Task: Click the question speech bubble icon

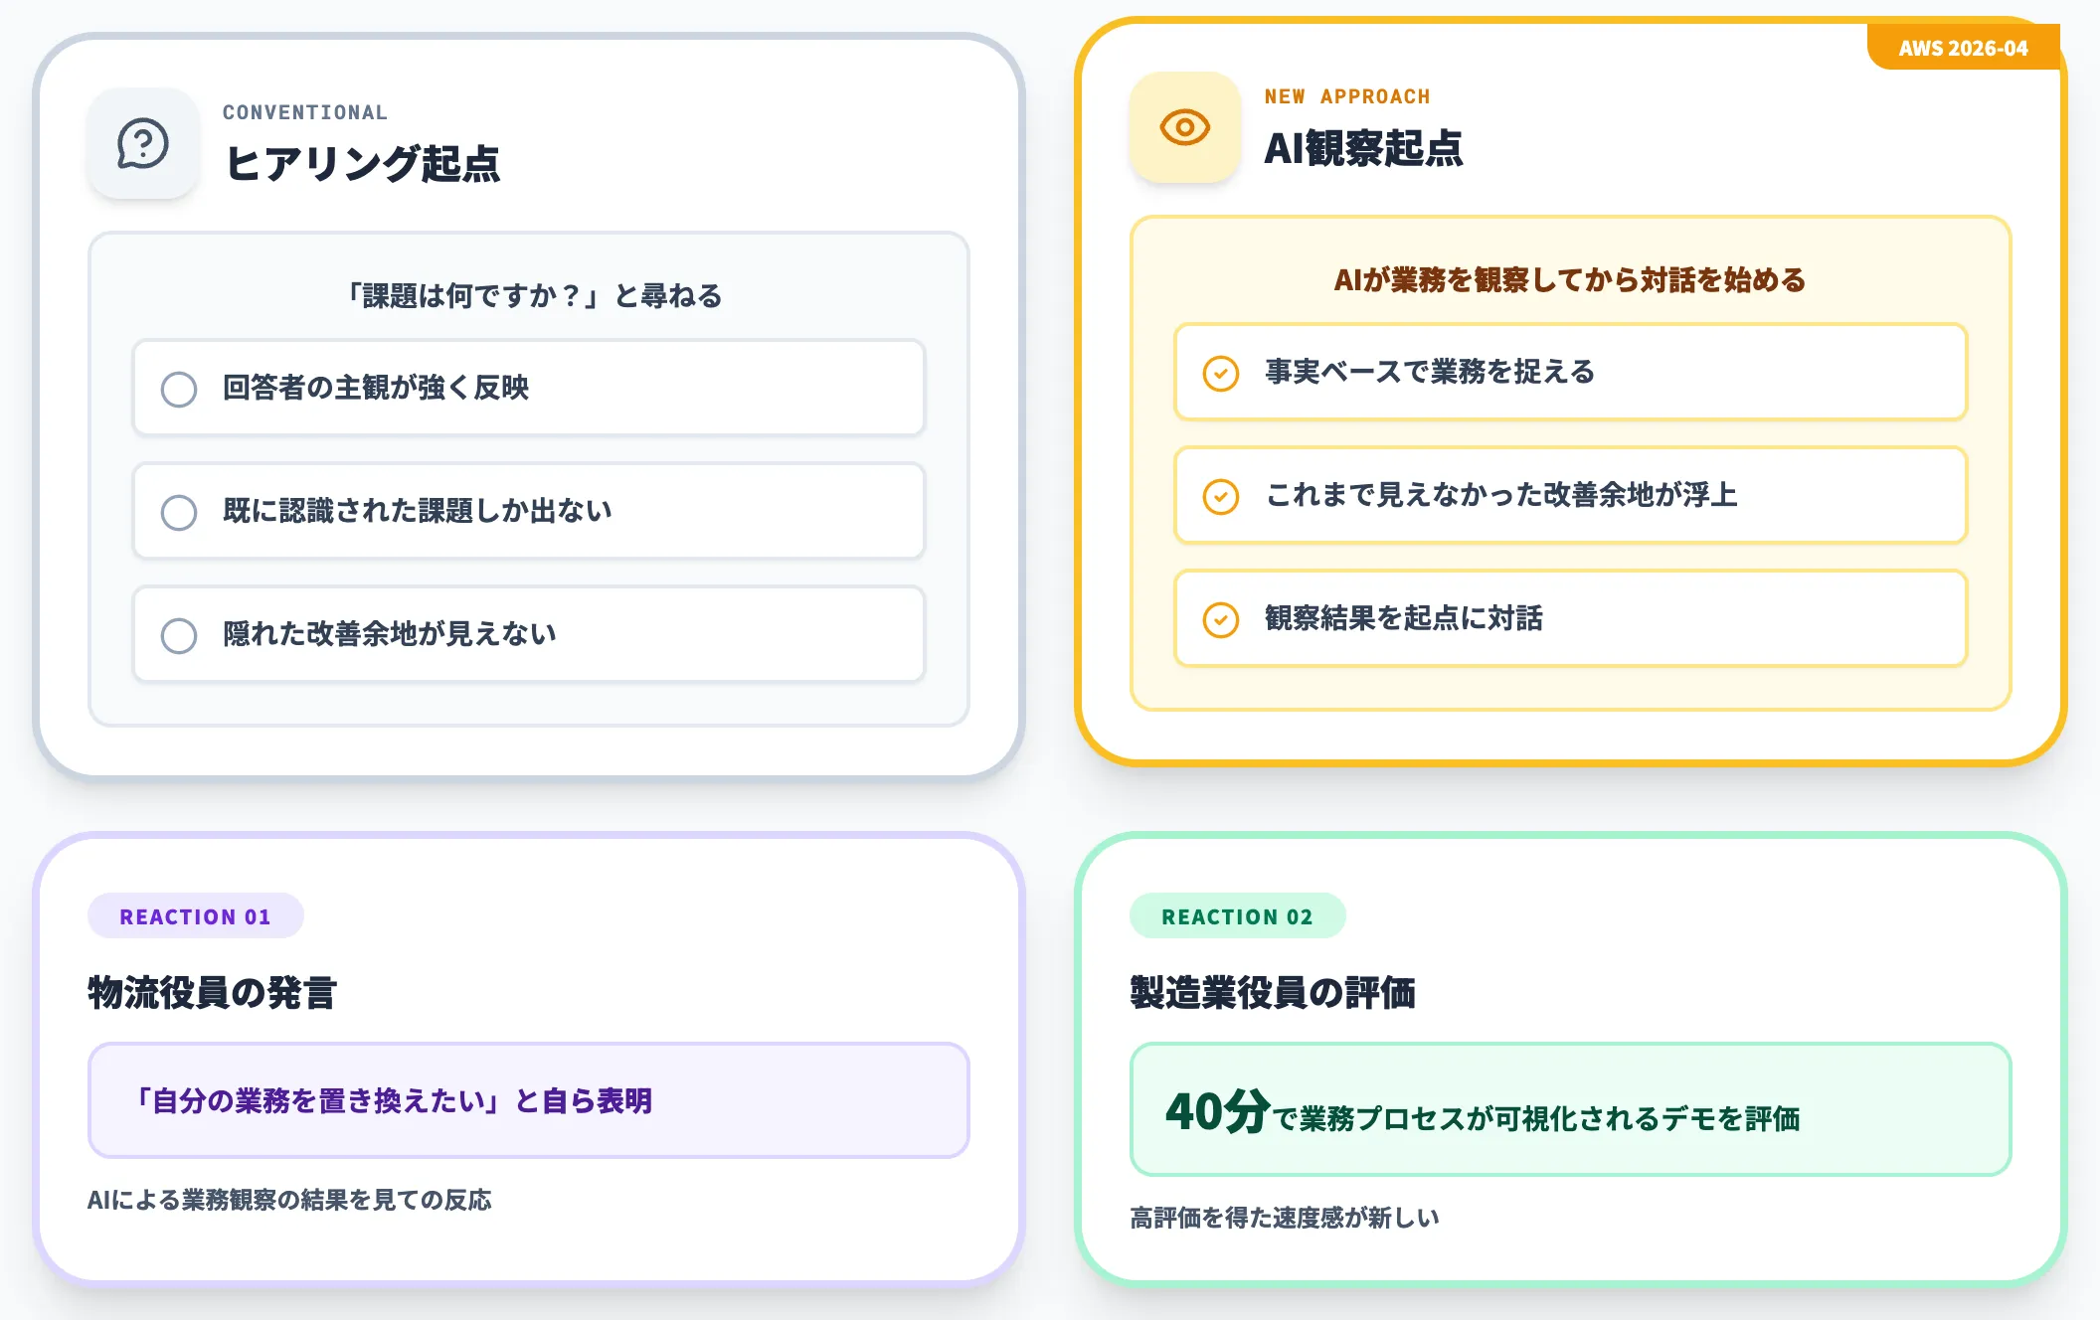Action: [143, 143]
